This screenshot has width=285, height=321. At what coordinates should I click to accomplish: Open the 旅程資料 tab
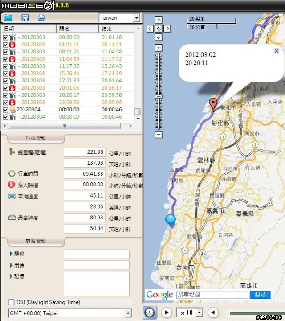click(36, 241)
